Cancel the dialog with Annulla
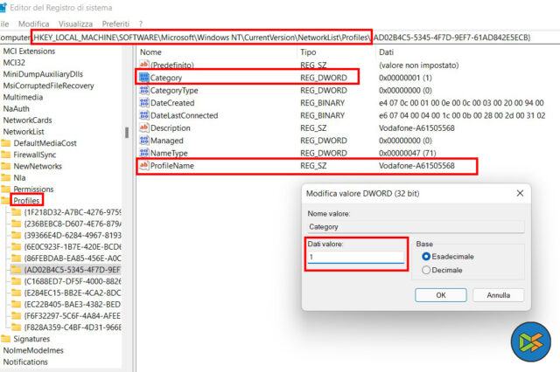This screenshot has height=372, width=560. click(x=498, y=295)
